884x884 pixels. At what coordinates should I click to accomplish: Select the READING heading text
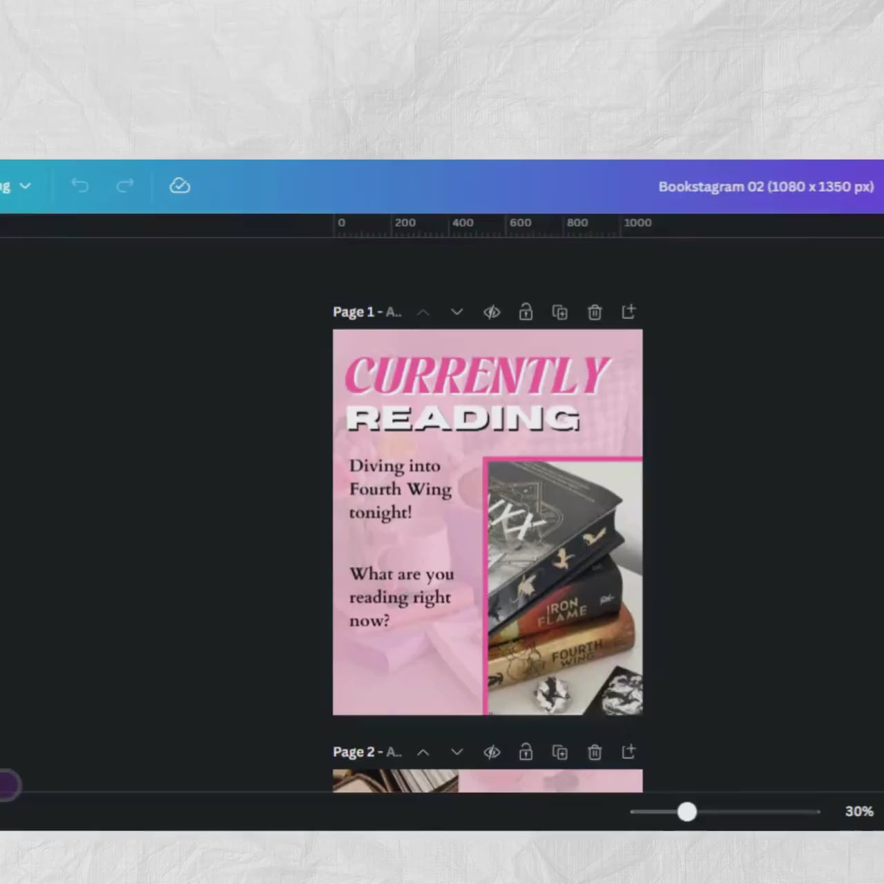(463, 419)
